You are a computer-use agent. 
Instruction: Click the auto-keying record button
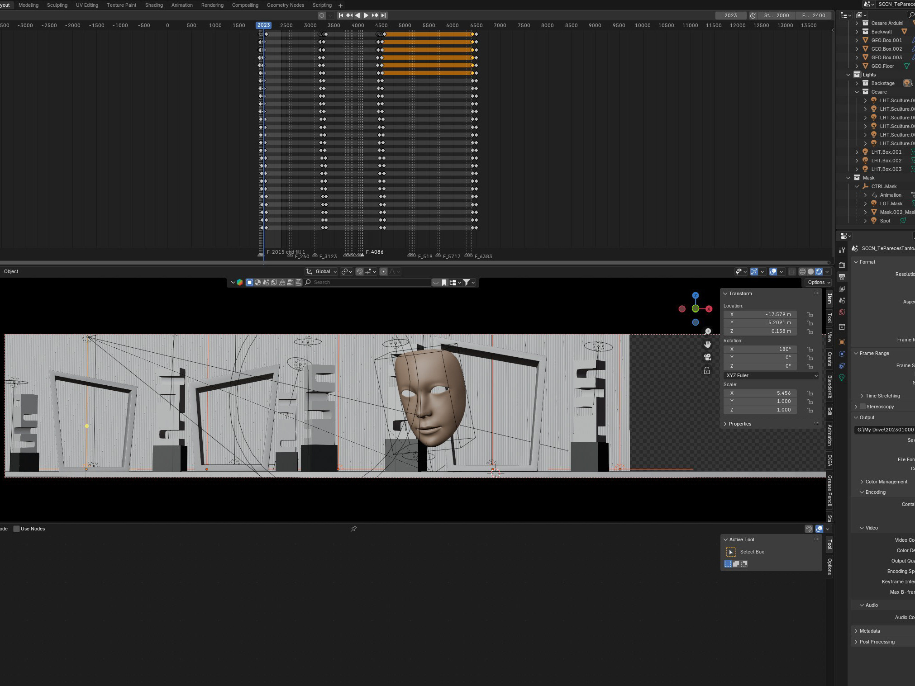click(322, 15)
